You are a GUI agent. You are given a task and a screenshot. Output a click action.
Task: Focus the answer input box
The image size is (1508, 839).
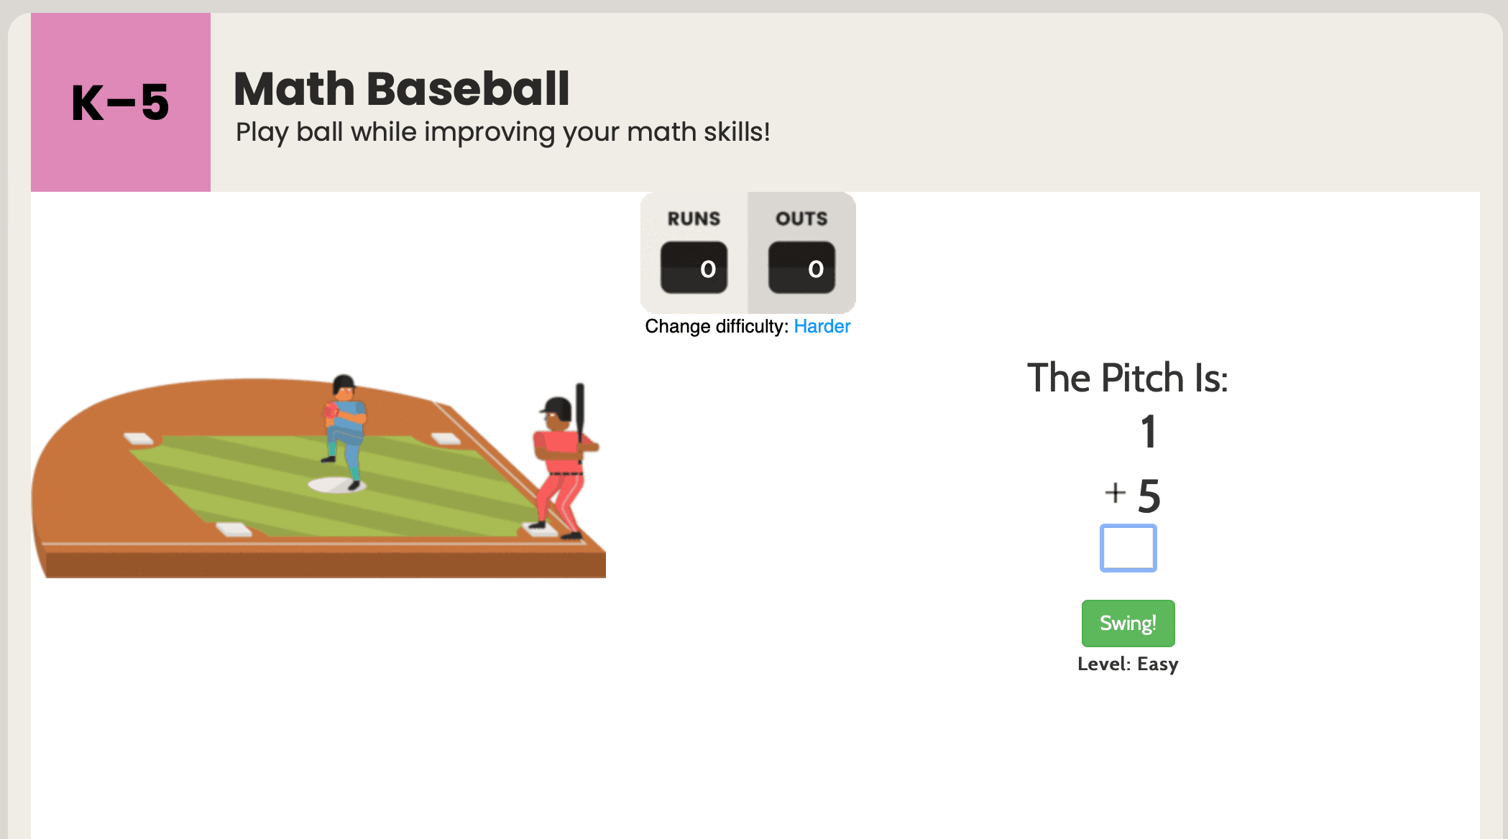pyautogui.click(x=1128, y=548)
